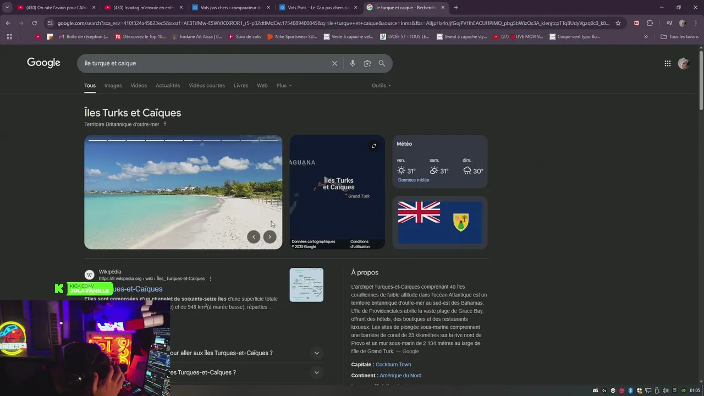Select the Vidéos search tab
Image resolution: width=704 pixels, height=396 pixels.
point(139,85)
